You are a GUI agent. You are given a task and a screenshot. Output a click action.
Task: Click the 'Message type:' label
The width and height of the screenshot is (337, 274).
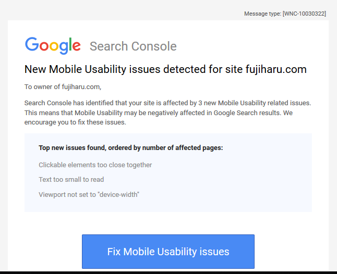[262, 14]
